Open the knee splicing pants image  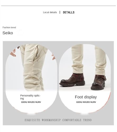point(31,68)
